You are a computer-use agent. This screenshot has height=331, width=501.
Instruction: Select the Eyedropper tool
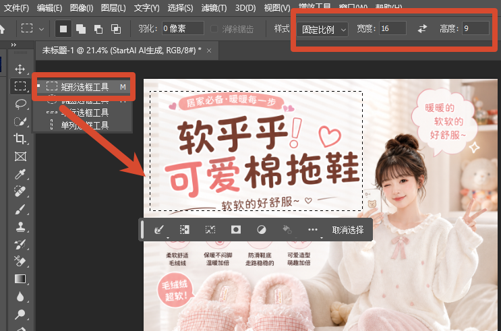[20, 175]
